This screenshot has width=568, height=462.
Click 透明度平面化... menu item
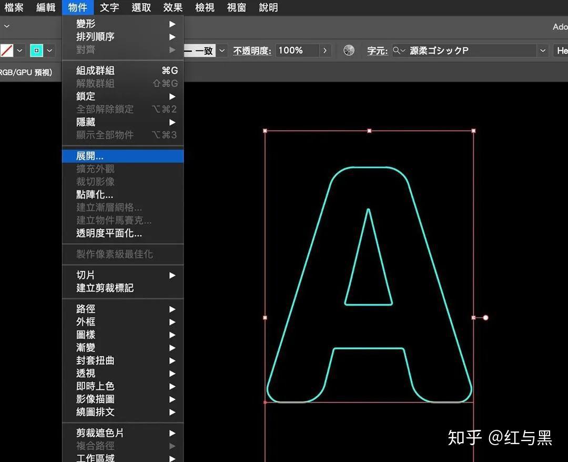click(x=109, y=233)
